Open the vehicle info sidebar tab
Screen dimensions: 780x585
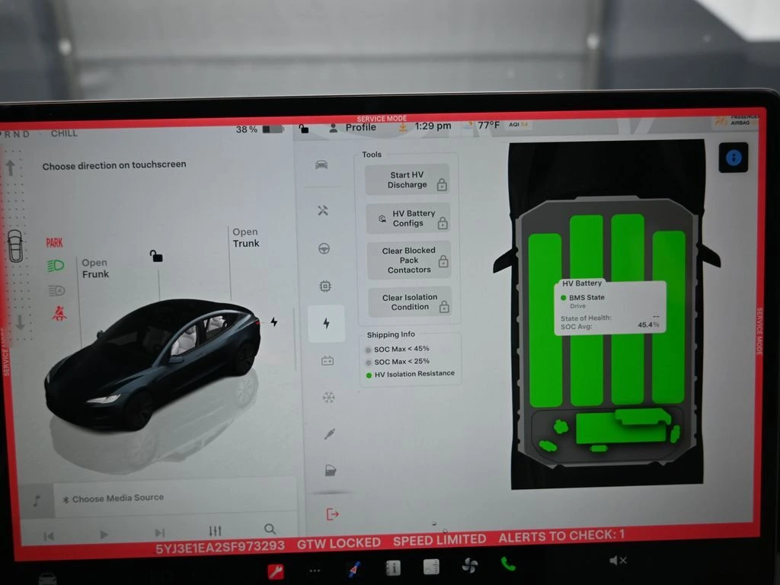[x=321, y=165]
